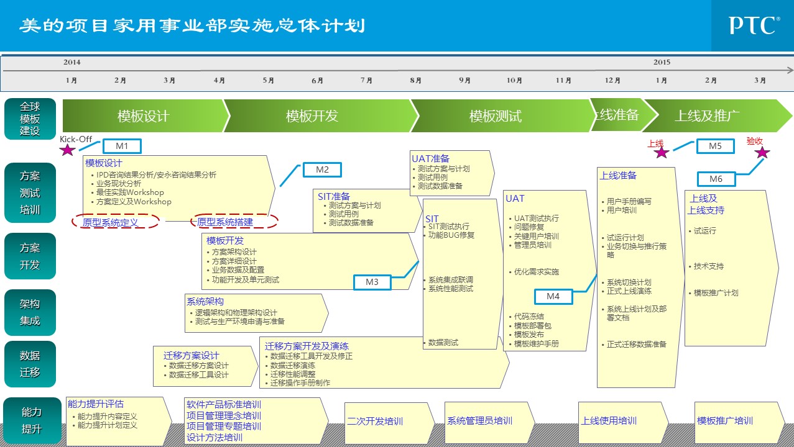The height and width of the screenshot is (447, 794).
Task: Click the 12月 month on timeline
Action: 612,81
